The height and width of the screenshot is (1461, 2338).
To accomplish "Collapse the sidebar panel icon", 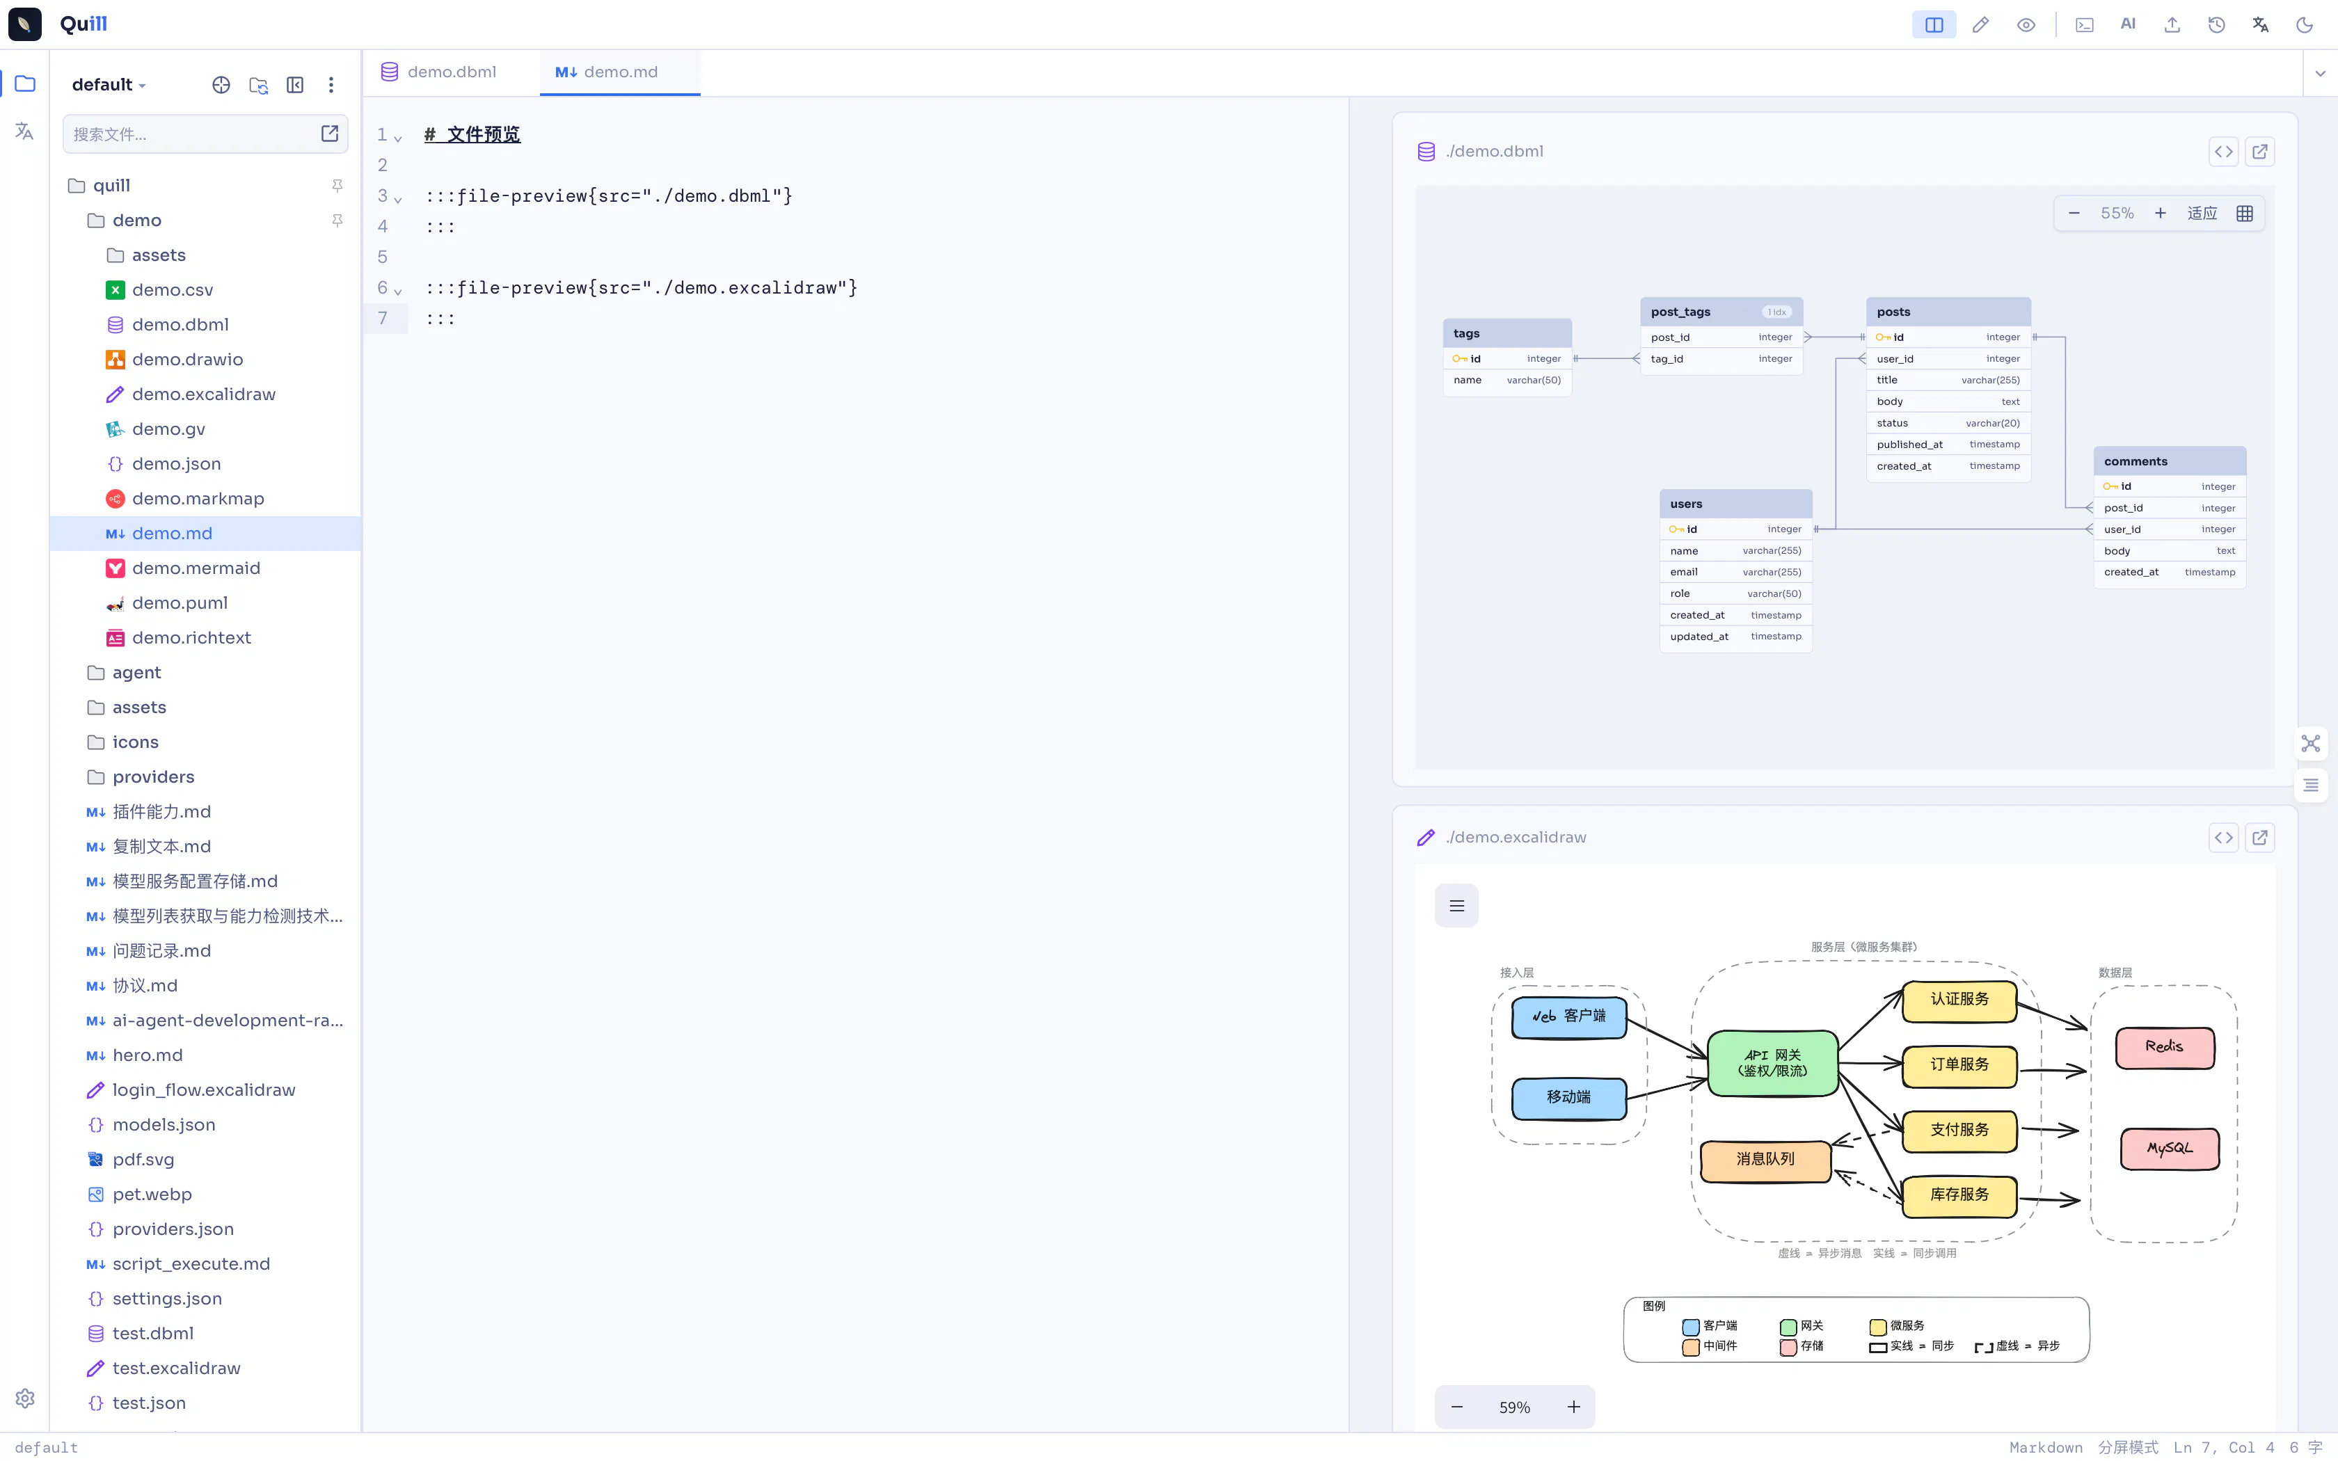I will (x=294, y=85).
